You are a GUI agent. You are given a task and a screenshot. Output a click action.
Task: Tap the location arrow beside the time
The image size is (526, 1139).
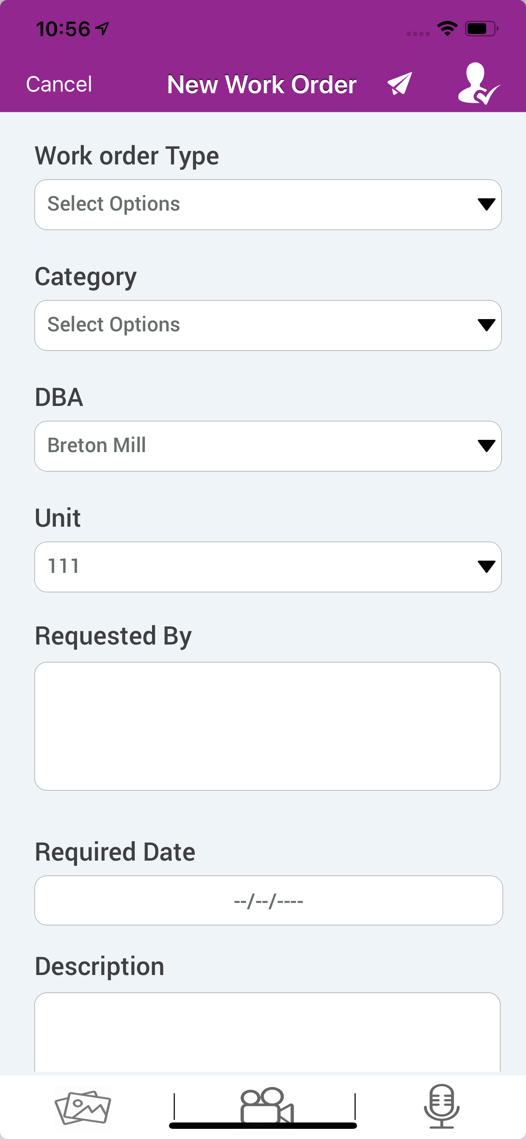point(102,29)
